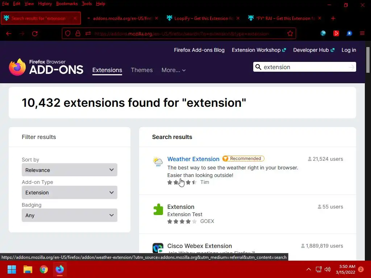Click the Weather Extension cloud icon

pyautogui.click(x=158, y=162)
